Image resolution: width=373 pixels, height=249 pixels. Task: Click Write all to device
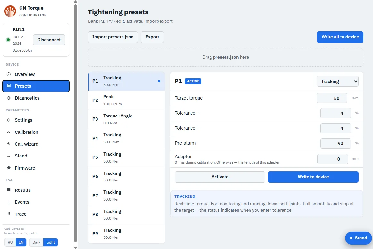[340, 37]
